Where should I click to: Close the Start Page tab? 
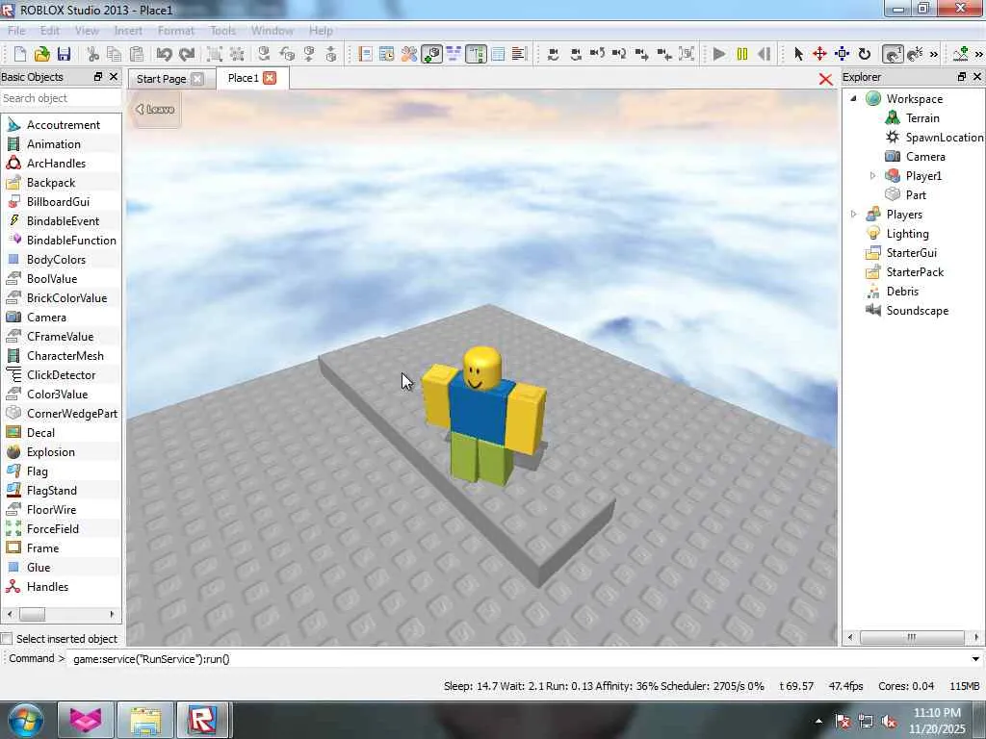coord(197,79)
